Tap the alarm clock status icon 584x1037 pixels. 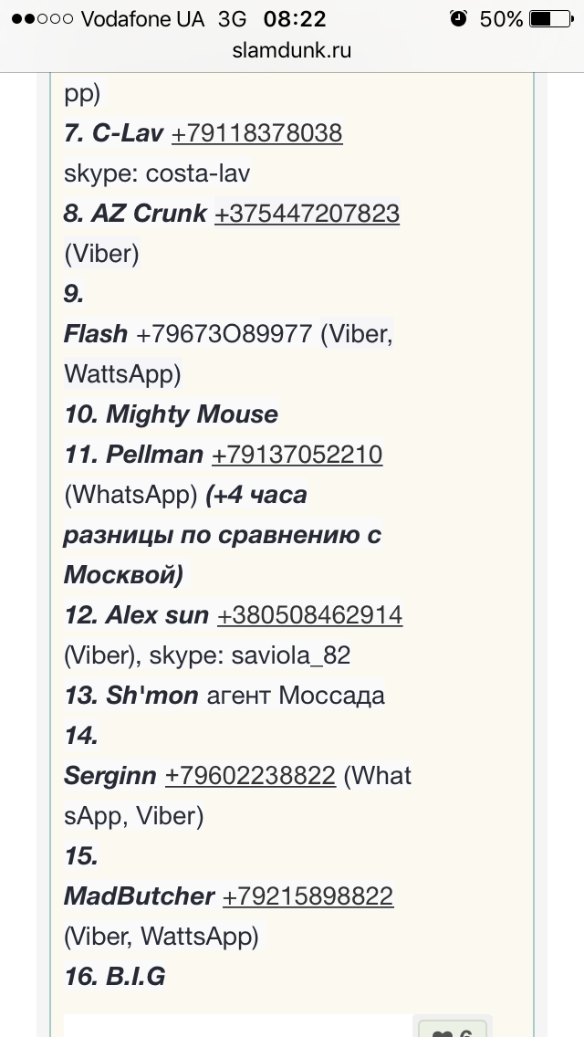coord(458,18)
